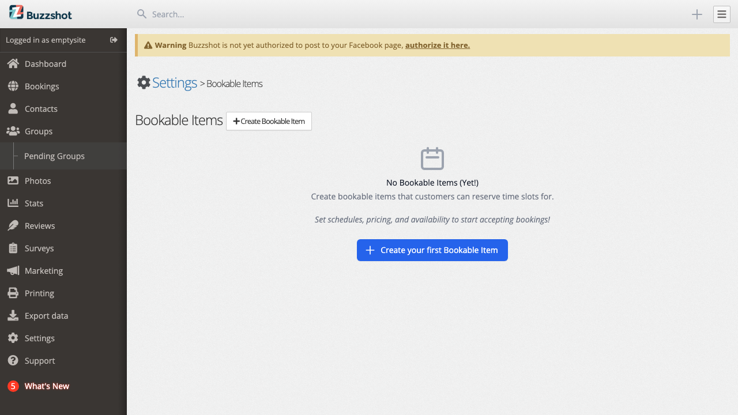Click the Groups people icon
The width and height of the screenshot is (738, 415).
(x=13, y=131)
